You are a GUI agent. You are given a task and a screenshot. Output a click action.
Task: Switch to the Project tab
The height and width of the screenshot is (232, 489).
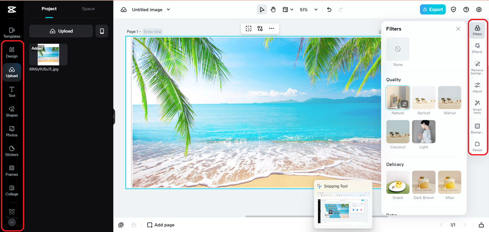click(49, 9)
